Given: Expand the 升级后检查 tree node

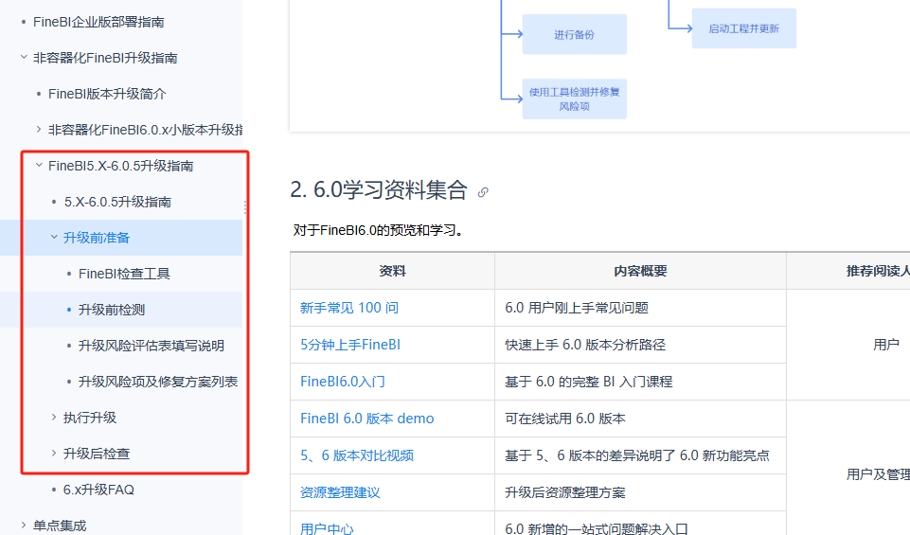Looking at the screenshot, I should tap(54, 453).
